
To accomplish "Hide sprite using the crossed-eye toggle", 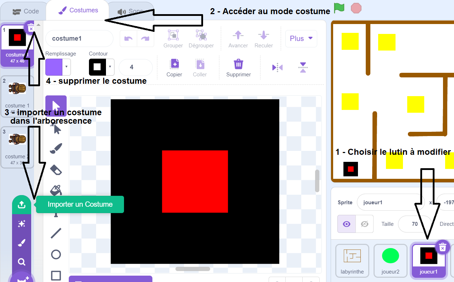I will tap(364, 224).
